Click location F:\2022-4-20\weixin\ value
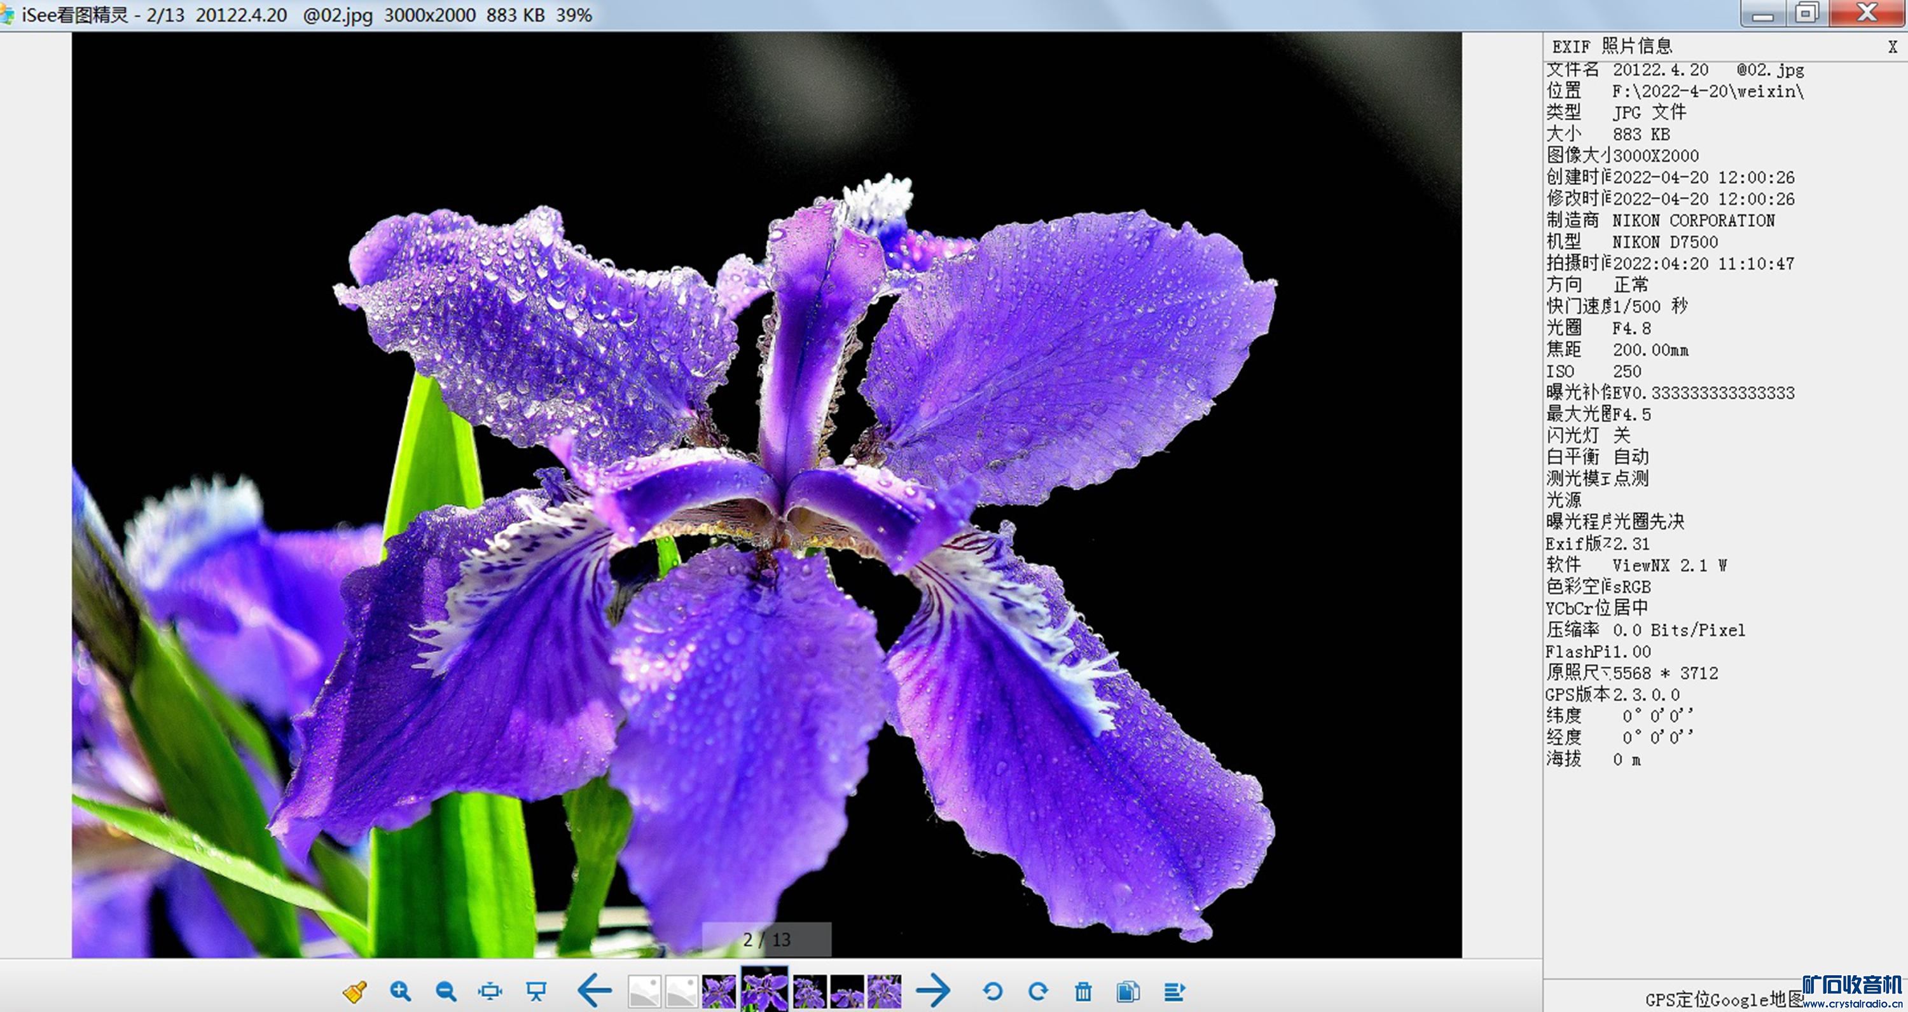Screen dimensions: 1908x1012 click(1708, 91)
